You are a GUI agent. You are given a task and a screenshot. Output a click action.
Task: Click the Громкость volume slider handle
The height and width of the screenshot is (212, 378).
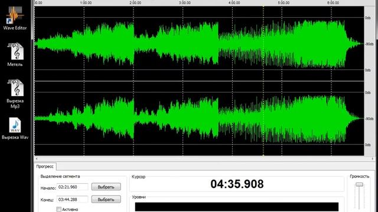tap(360, 184)
